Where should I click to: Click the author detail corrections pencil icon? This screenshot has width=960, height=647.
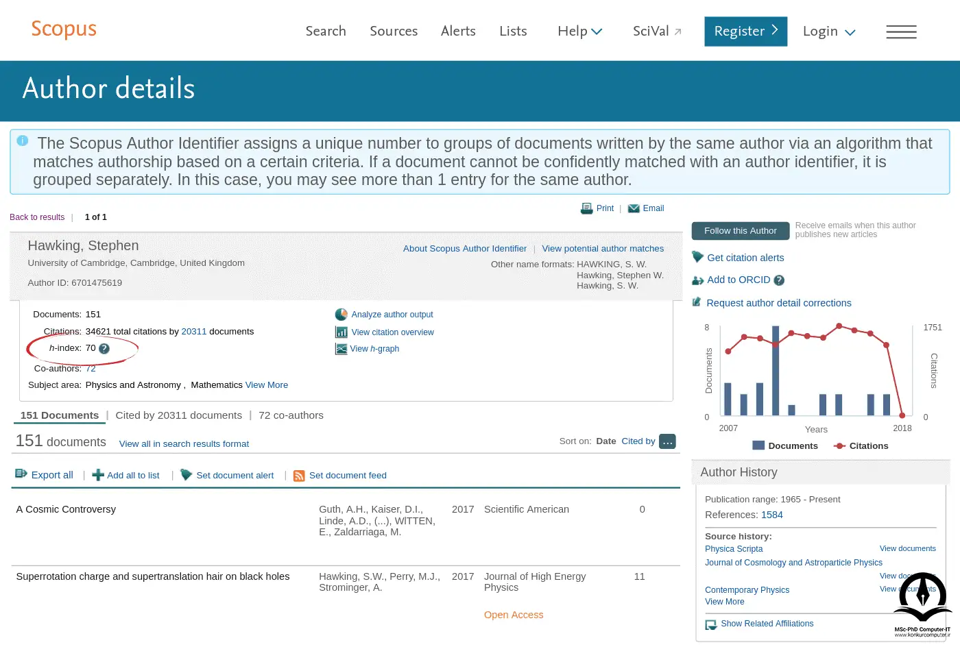[x=697, y=302]
